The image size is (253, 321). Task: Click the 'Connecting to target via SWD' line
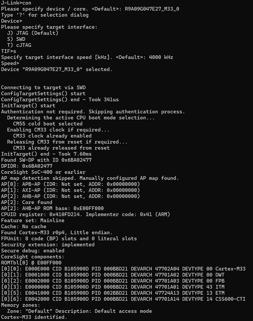(43, 88)
